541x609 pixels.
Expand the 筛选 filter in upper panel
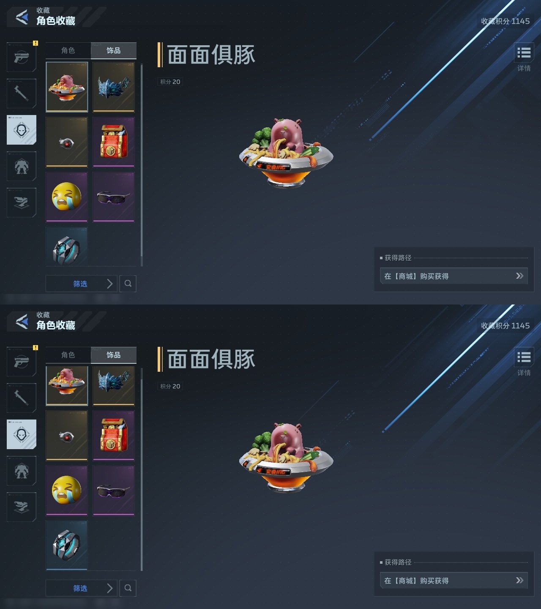[x=80, y=283]
